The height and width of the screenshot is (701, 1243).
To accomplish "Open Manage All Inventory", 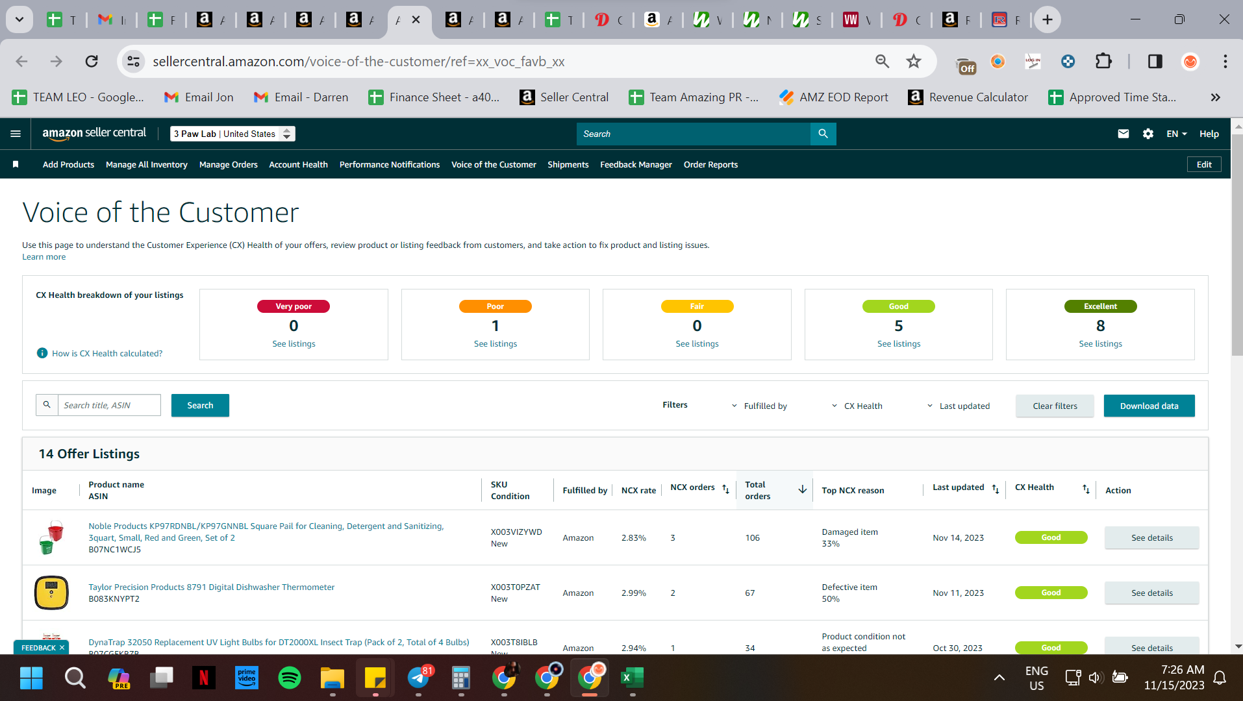I will 147,164.
